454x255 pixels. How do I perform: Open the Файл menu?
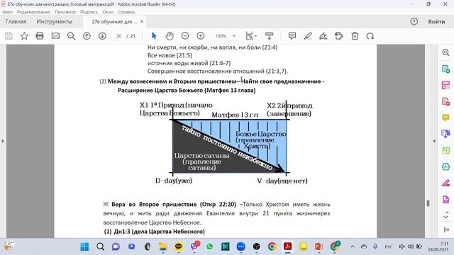7,12
